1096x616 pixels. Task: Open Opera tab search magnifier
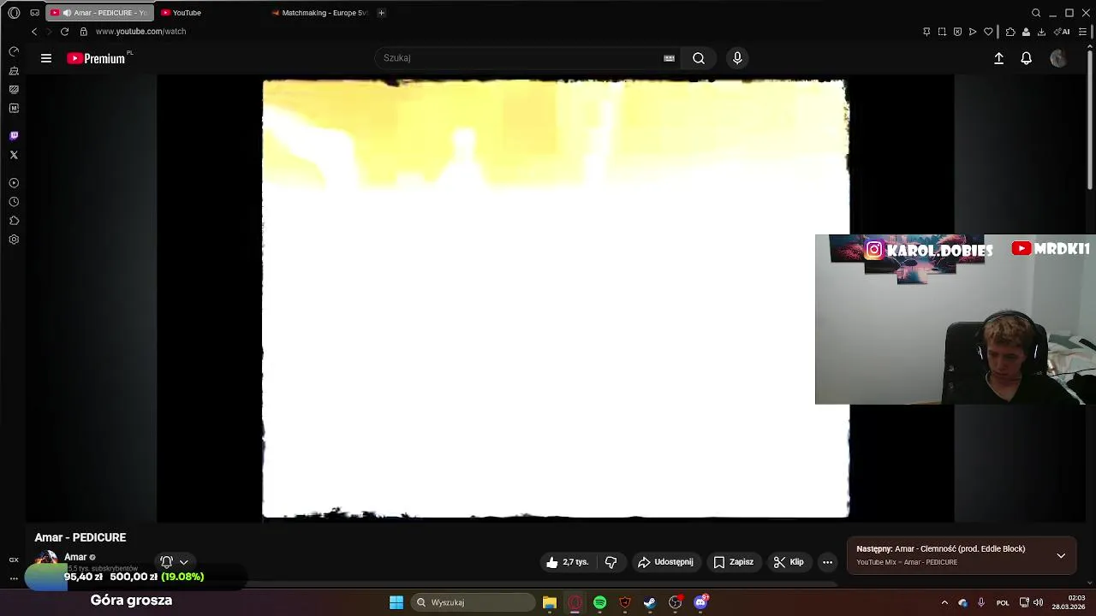coord(1036,13)
